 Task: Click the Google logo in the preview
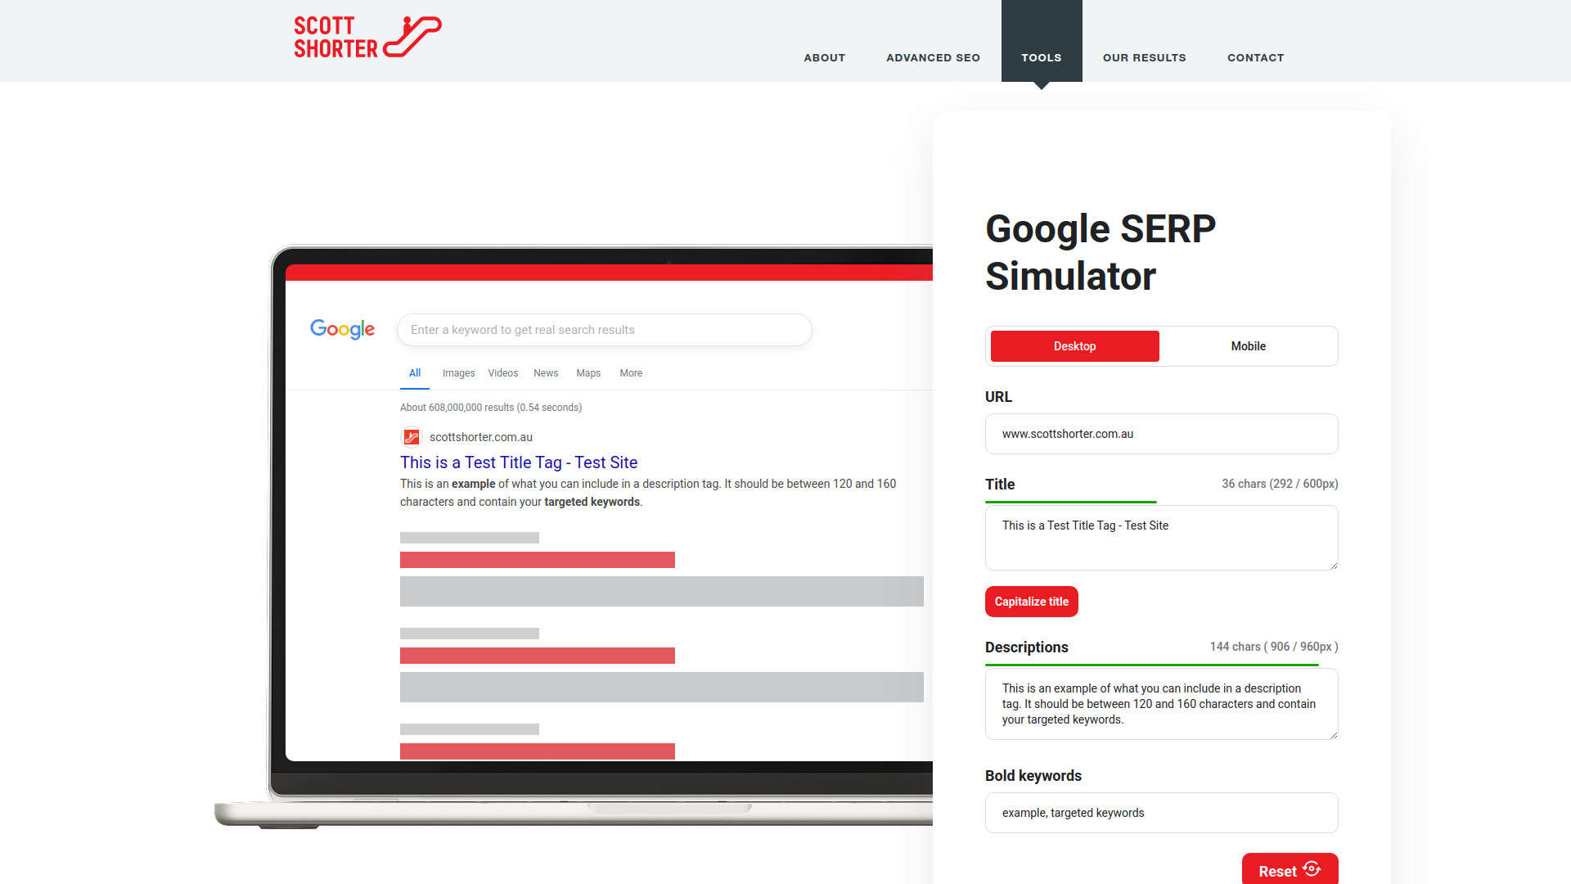(342, 329)
